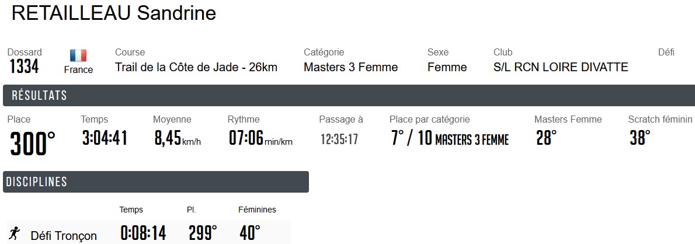The height and width of the screenshot is (244, 695).
Task: Click the average speed 8,45 km/h
Action: tap(176, 139)
